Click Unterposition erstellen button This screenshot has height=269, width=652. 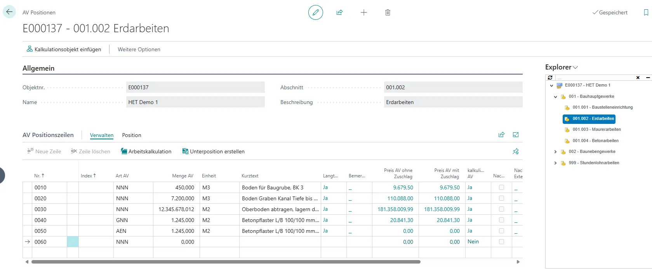214,151
